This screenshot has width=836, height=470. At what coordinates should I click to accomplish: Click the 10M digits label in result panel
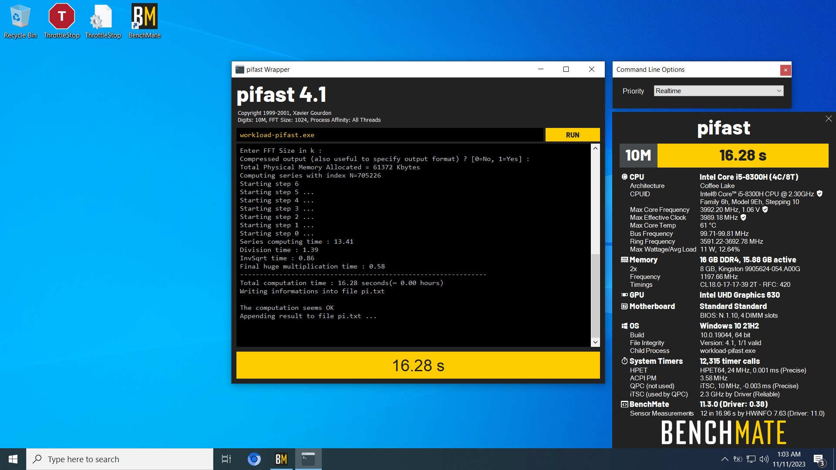pos(638,155)
